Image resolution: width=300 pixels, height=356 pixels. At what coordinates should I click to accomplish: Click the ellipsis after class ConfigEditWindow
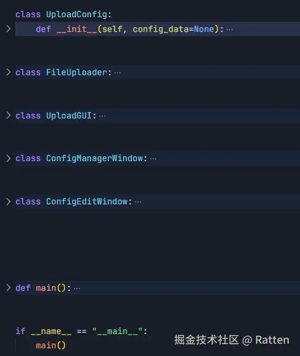138,202
